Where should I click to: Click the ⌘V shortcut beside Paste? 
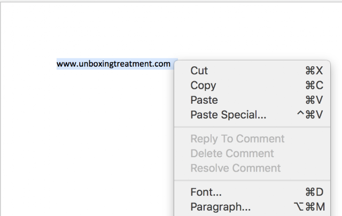(314, 100)
